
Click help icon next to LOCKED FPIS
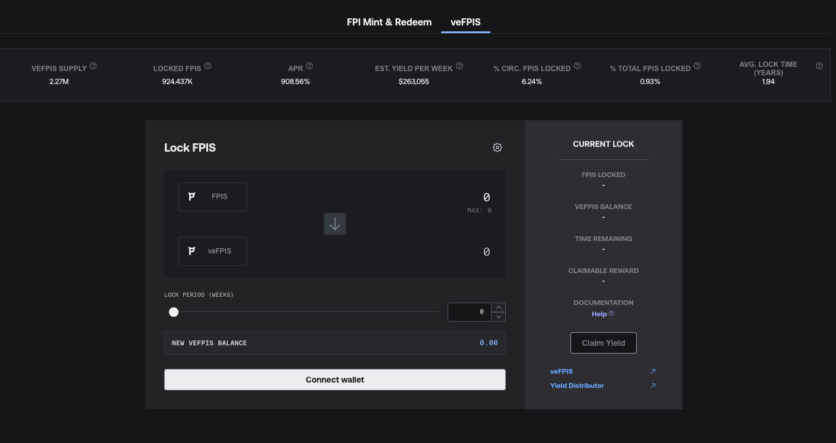pos(208,66)
